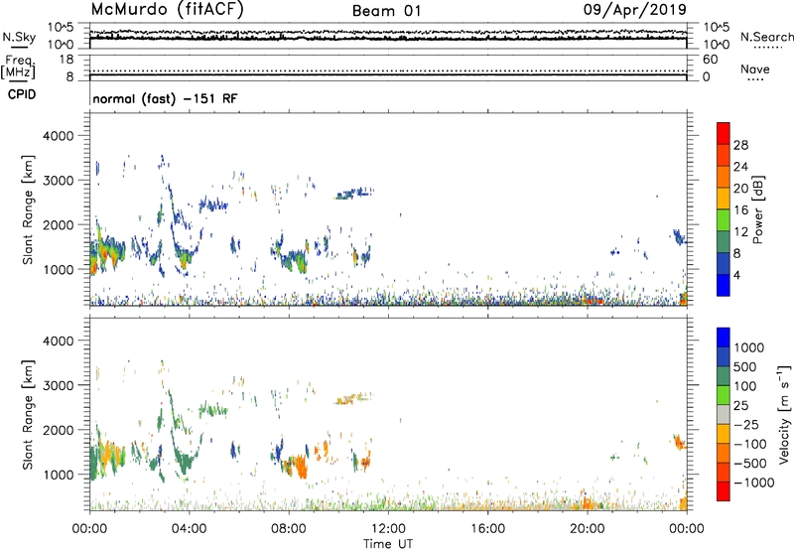Screen dimensions: 794x550
Task: Click the 16:00 time tick label
Action: (487, 529)
